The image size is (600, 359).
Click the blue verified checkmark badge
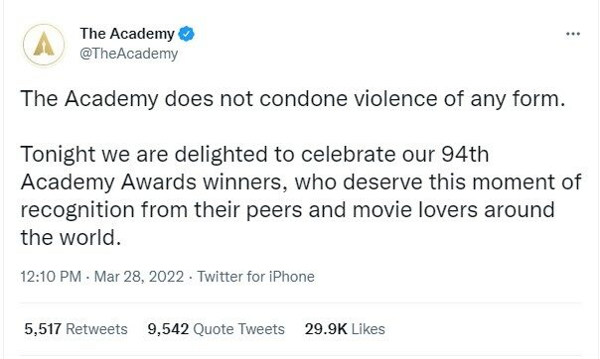[187, 34]
